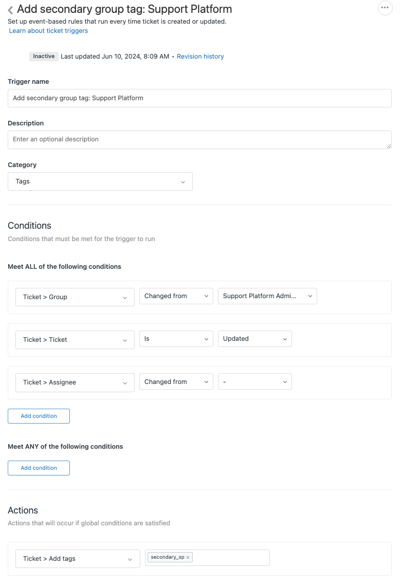Open Revision history
Screen dimensions: 401x586
(x=200, y=57)
